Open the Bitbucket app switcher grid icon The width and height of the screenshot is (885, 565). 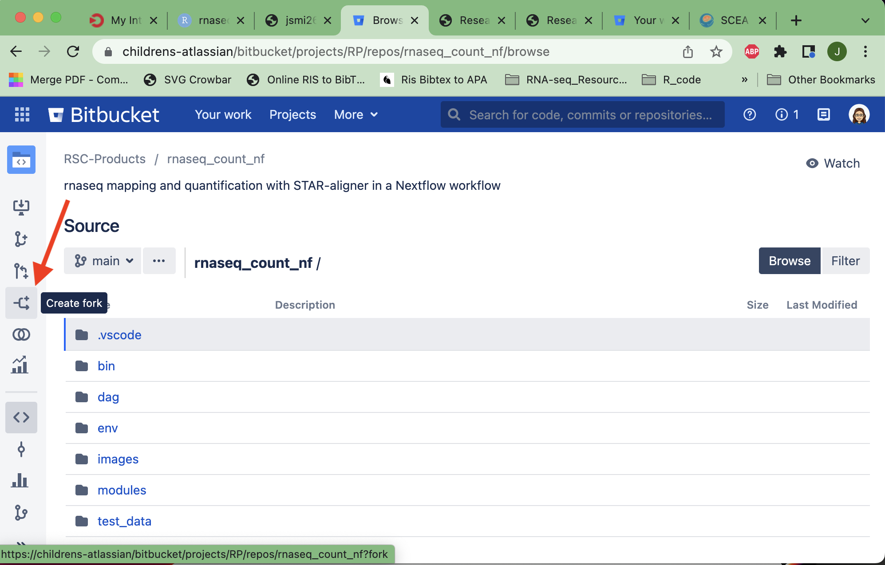(22, 114)
